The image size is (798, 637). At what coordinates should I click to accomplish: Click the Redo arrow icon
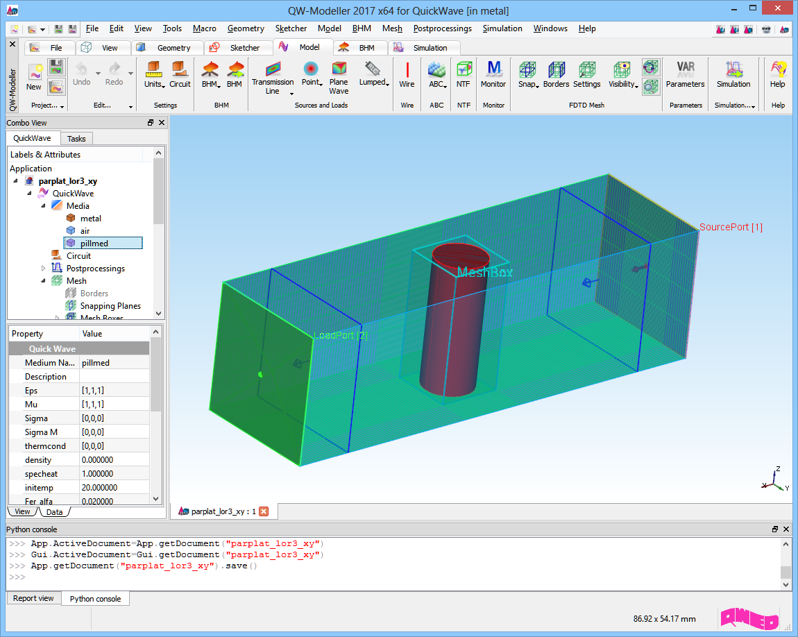click(114, 68)
